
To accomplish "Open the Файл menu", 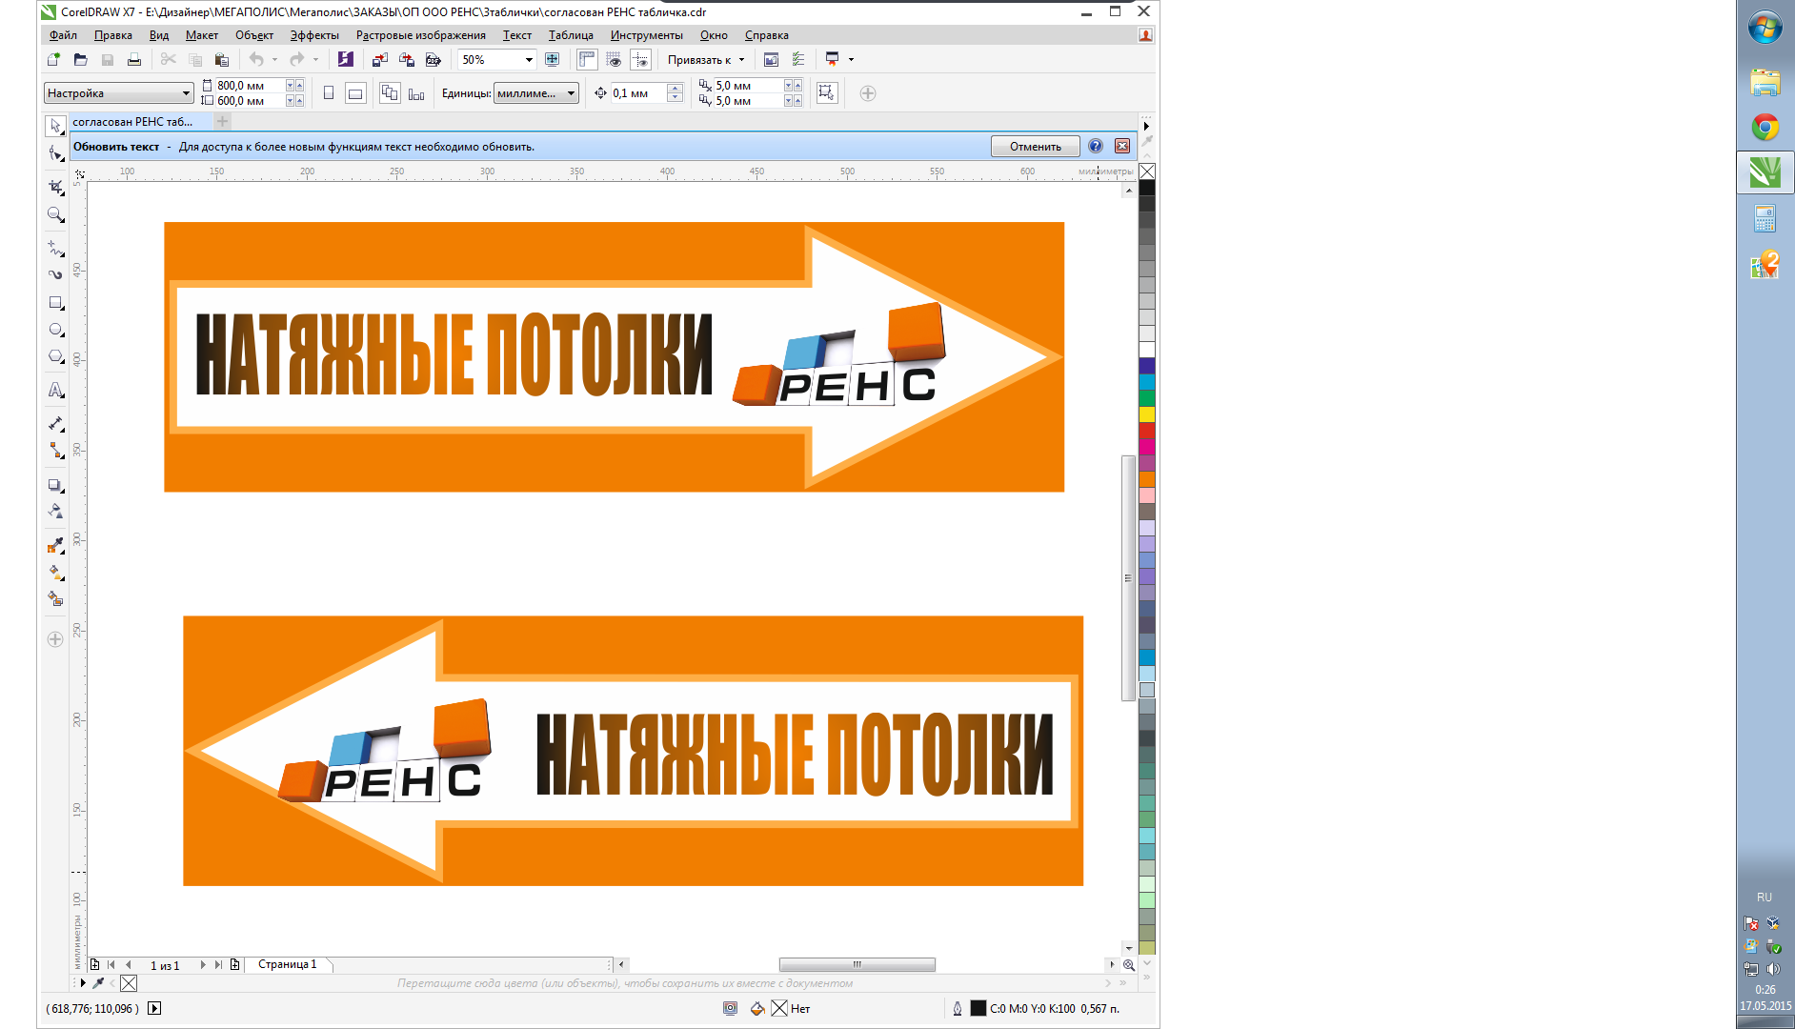I will [63, 35].
